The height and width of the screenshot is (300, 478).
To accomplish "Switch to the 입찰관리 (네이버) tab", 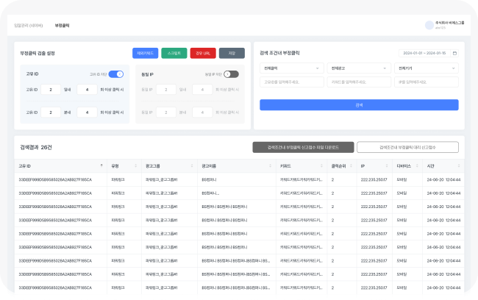I will [x=29, y=25].
